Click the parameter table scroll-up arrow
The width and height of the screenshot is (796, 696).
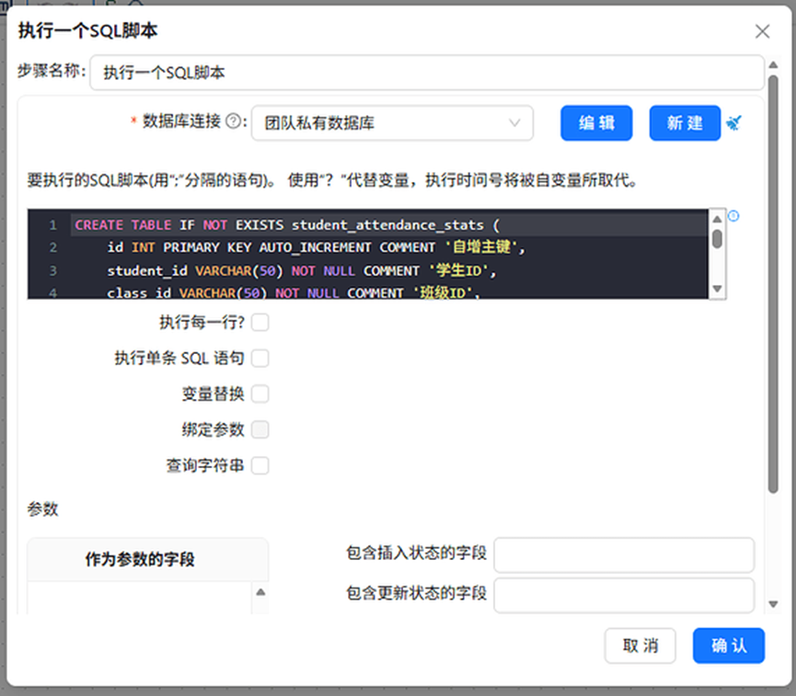pos(260,592)
